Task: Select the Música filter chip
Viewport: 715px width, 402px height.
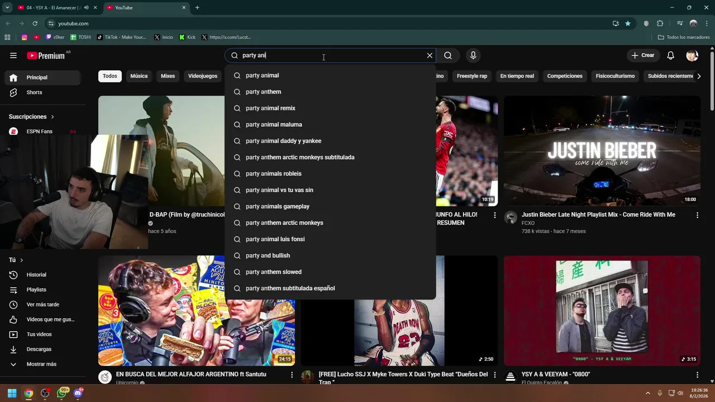Action: click(139, 76)
